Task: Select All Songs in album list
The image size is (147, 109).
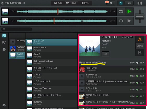Action: [17, 42]
